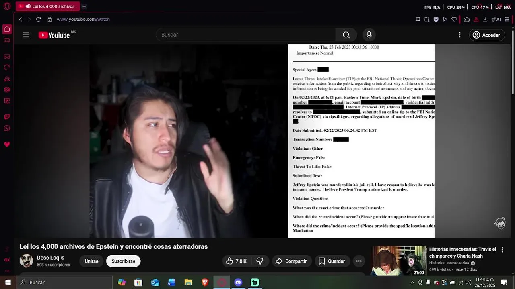Take a snapshot with the capture icon
The image size is (515, 289).
(x=427, y=19)
